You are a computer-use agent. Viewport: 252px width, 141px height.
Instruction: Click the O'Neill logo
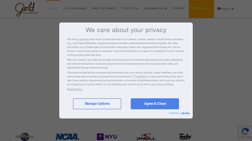pos(146,137)
